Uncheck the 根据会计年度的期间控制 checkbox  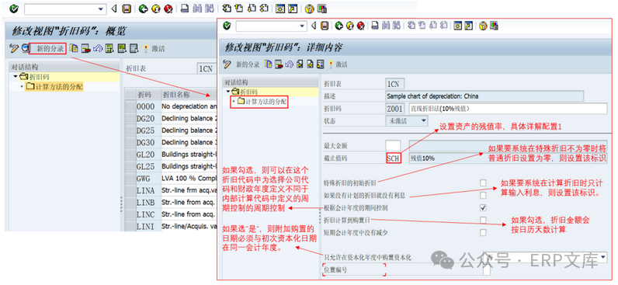483,207
